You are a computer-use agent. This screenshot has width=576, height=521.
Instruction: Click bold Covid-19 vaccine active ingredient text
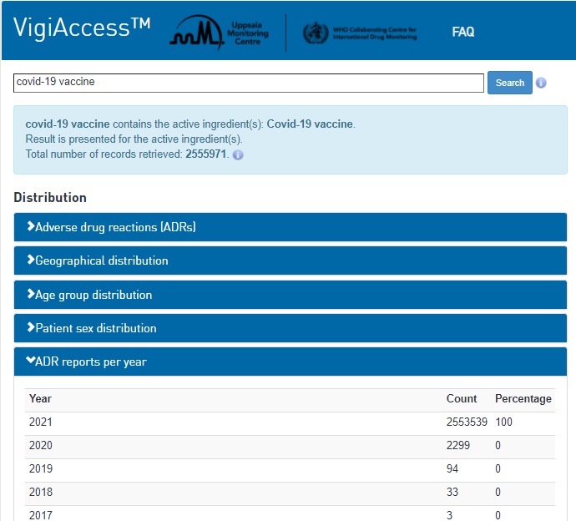(x=310, y=124)
